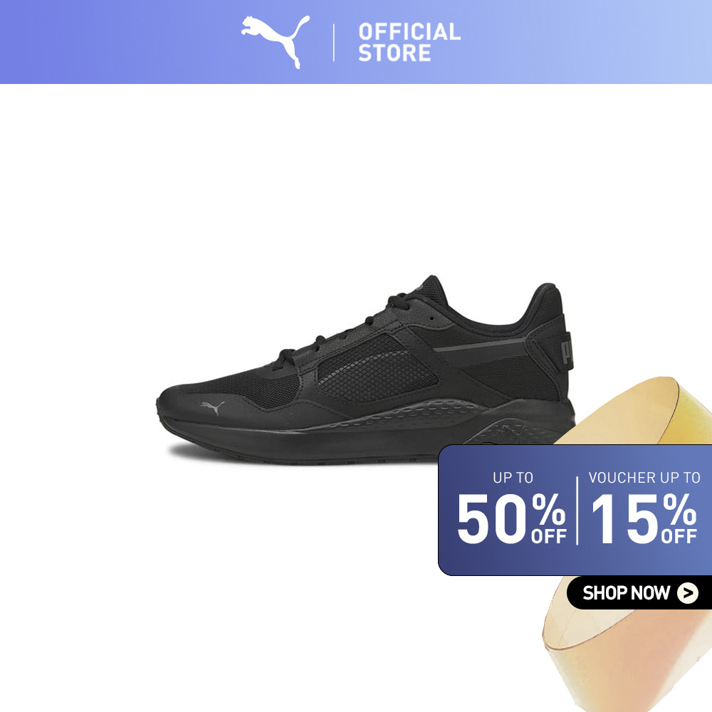
Task: Select the 15% OFF voucher offer
Action: (x=644, y=518)
